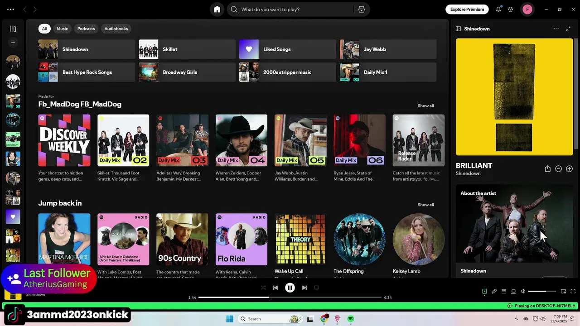The height and width of the screenshot is (326, 580).
Task: Open the Daily Mix 1 tile
Action: [x=388, y=72]
